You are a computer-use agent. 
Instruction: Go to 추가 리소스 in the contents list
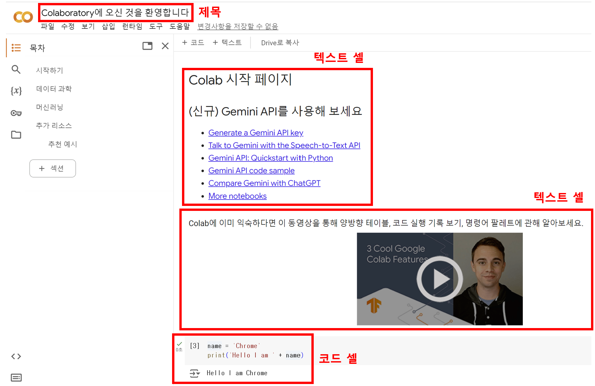pyautogui.click(x=54, y=126)
